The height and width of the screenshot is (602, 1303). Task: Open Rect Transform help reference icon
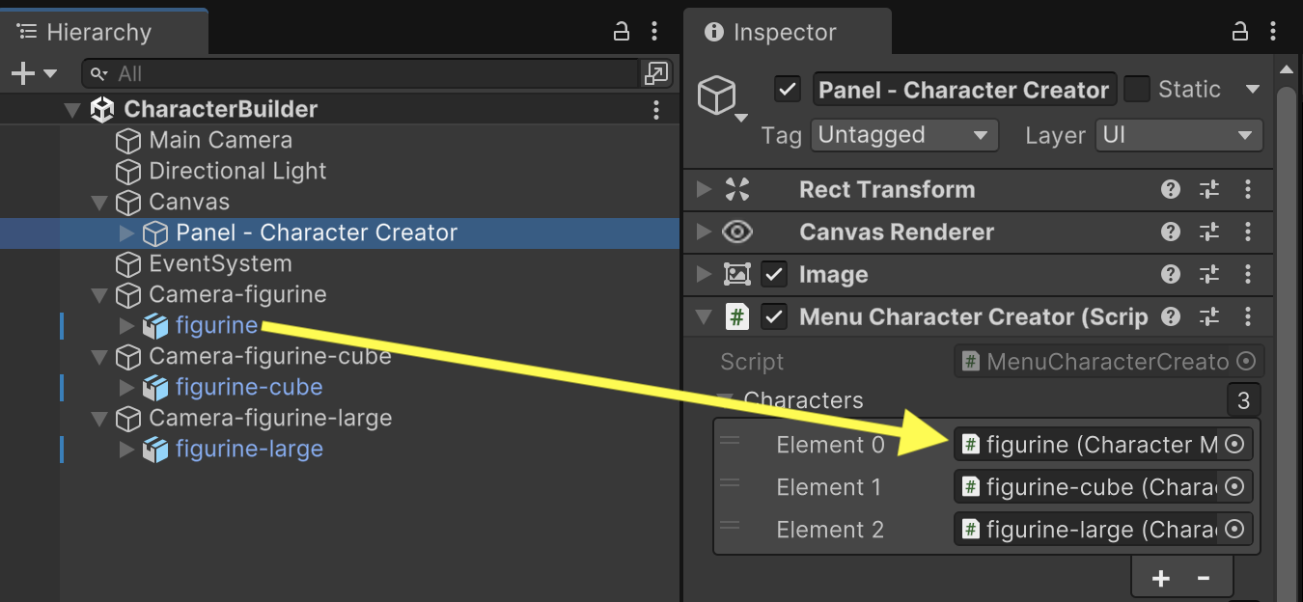[1171, 189]
